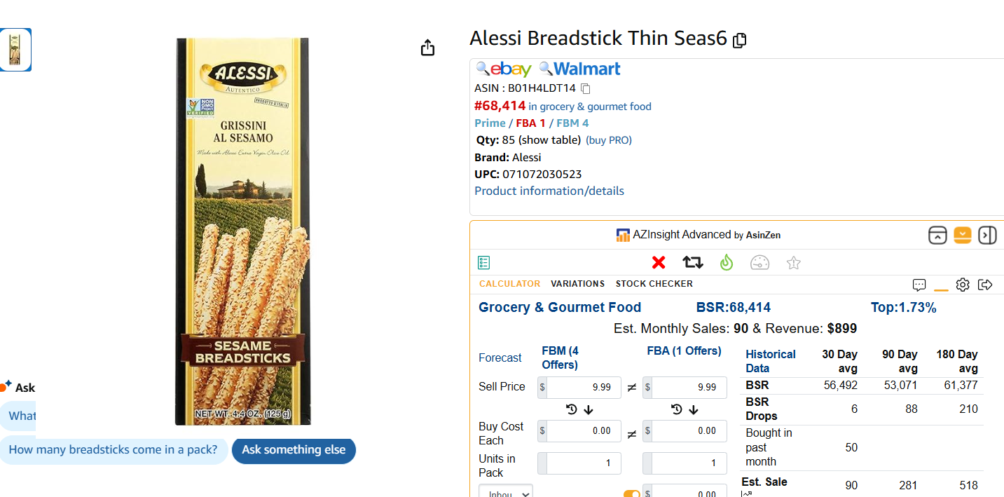
Task: Copy the ASIN B01H4LDT14
Action: [x=586, y=88]
